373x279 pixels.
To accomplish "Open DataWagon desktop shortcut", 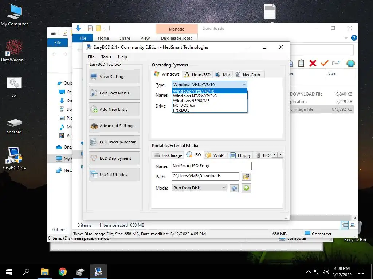I will tap(14, 50).
